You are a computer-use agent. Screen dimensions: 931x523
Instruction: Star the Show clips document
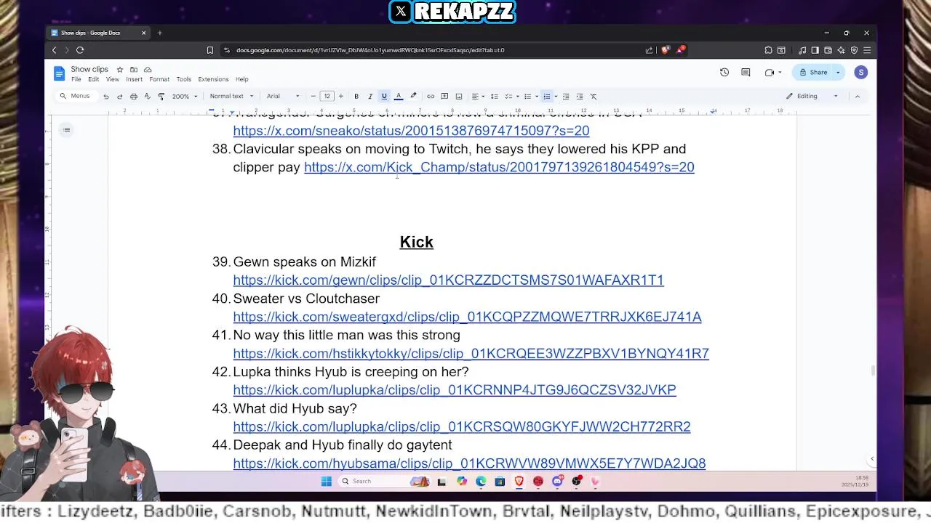(120, 70)
